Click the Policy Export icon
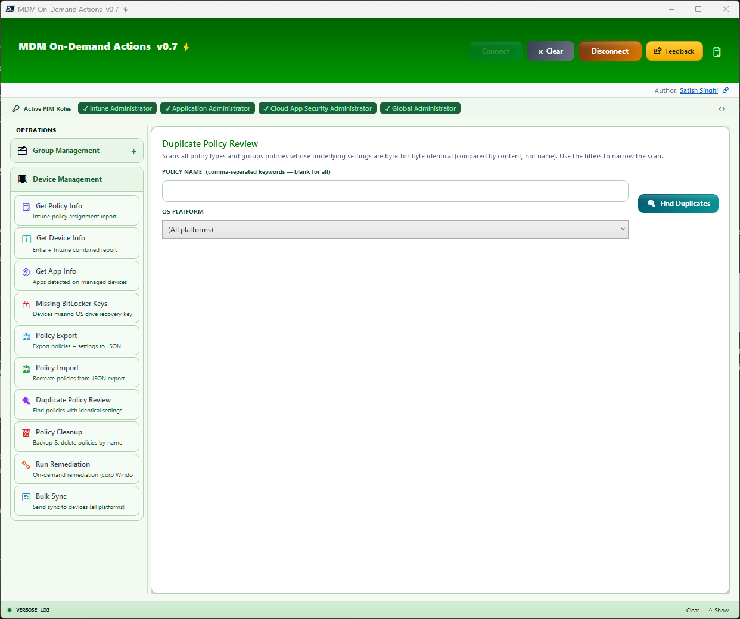Screen dimensions: 740x619 [x=26, y=336]
